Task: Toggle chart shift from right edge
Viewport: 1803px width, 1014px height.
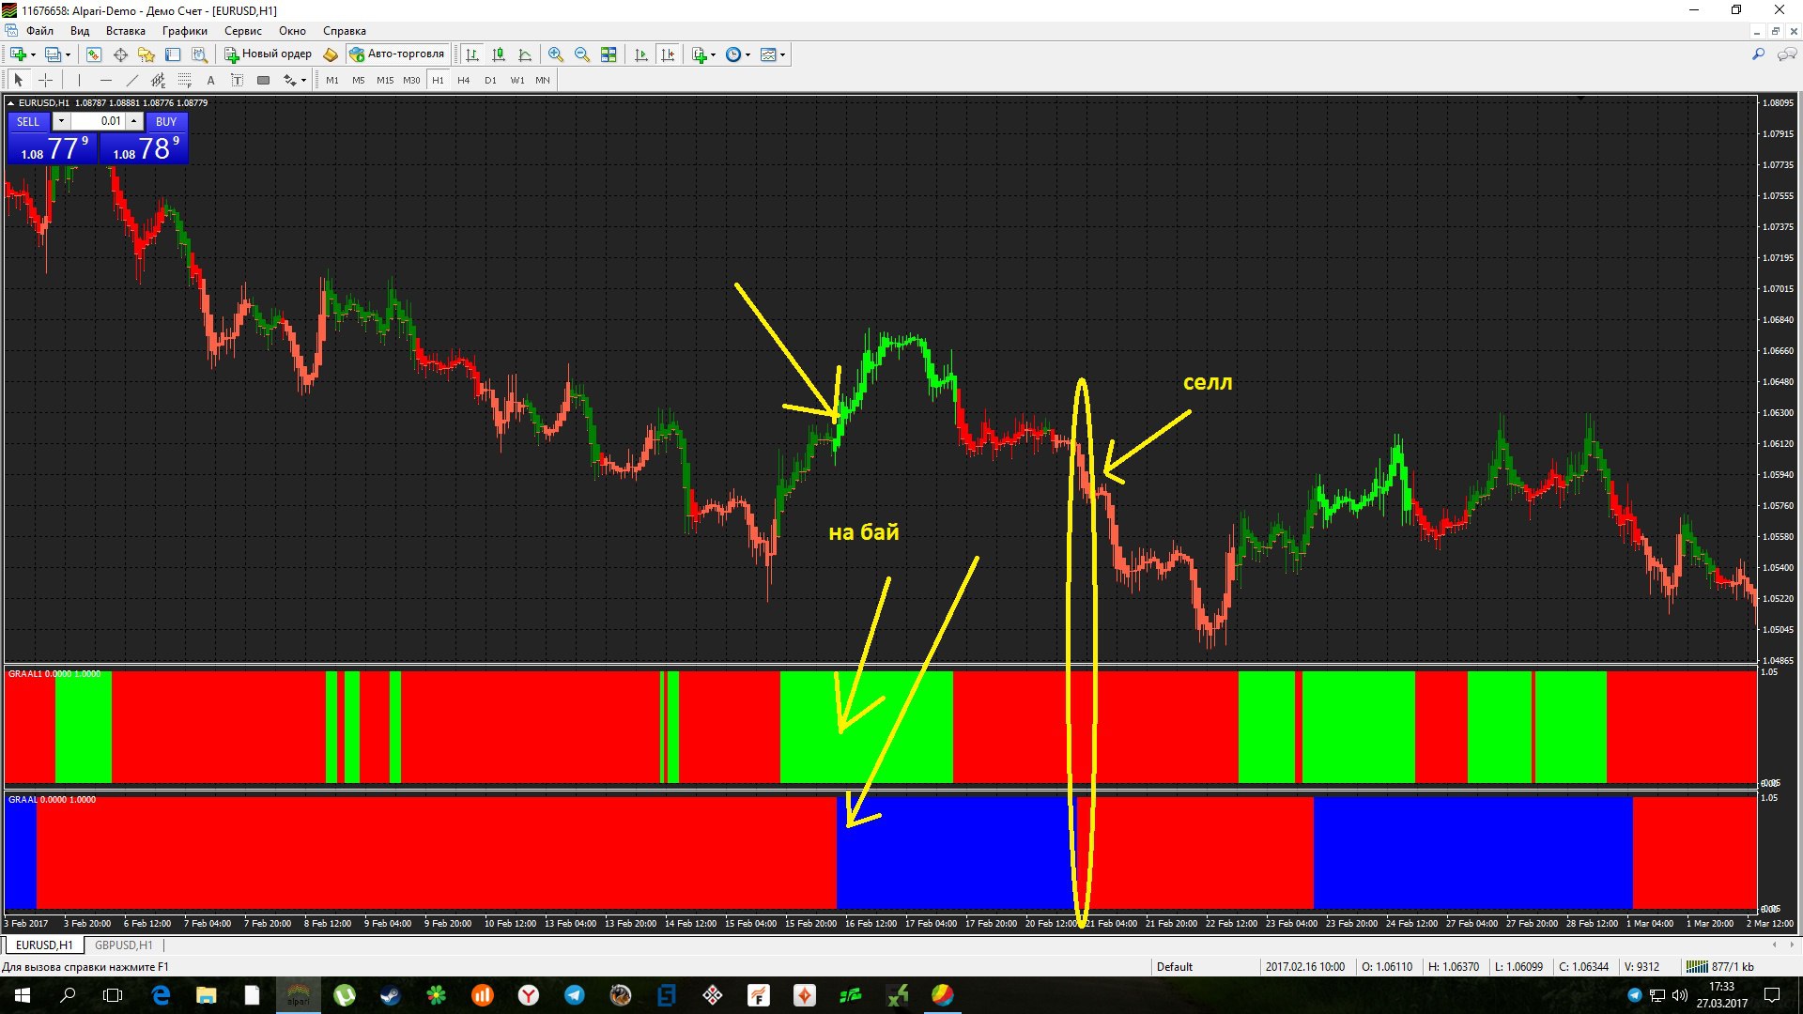Action: (668, 54)
